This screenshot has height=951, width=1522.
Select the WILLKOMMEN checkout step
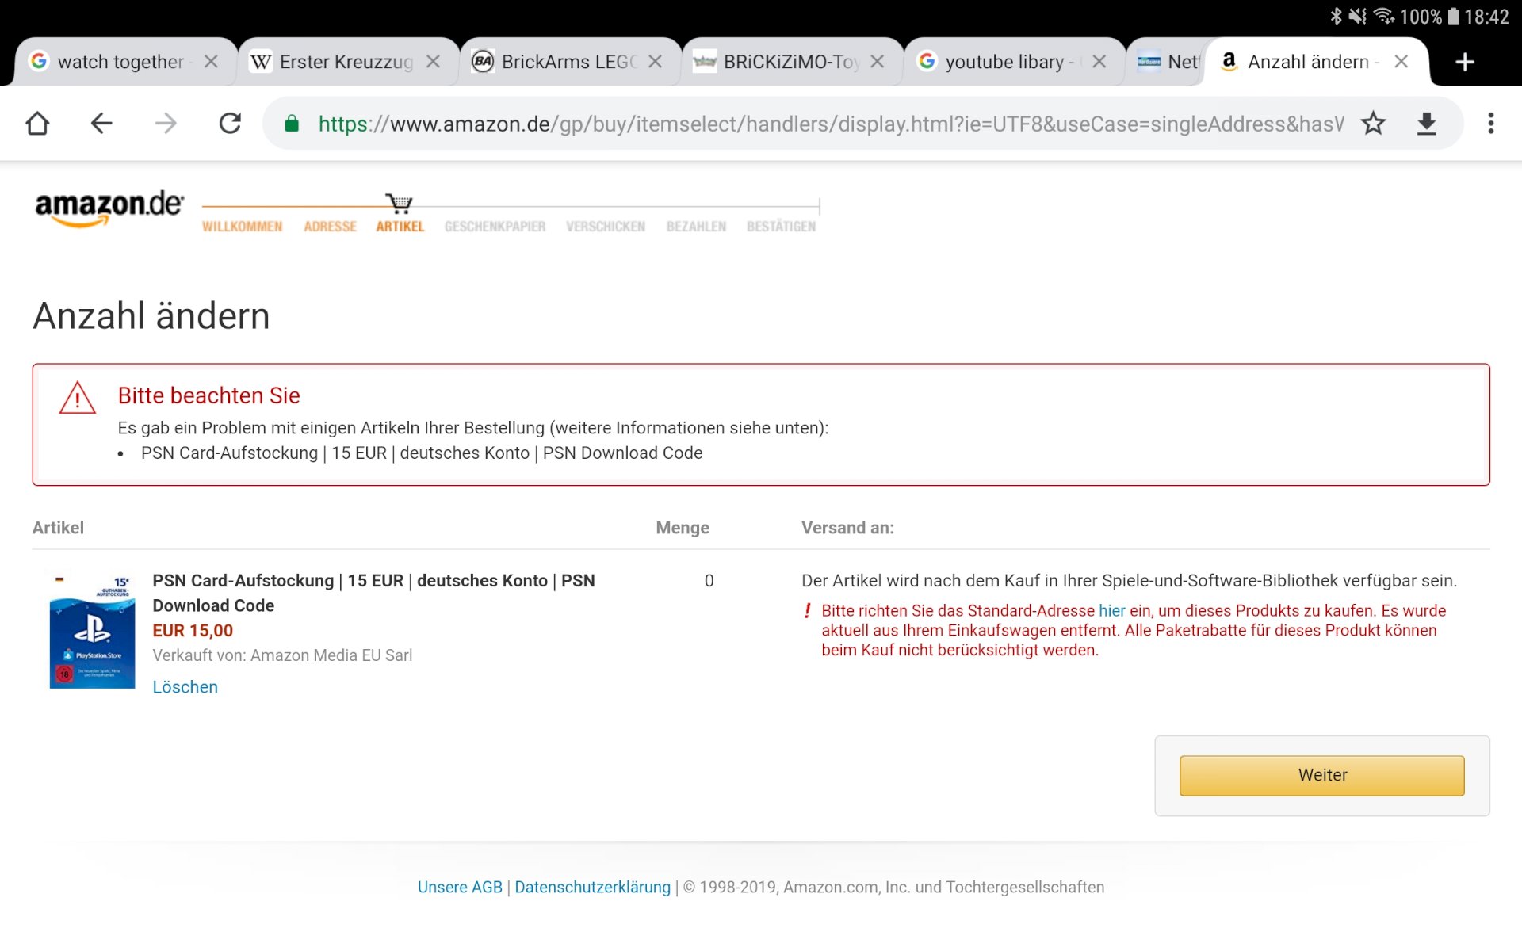[242, 227]
